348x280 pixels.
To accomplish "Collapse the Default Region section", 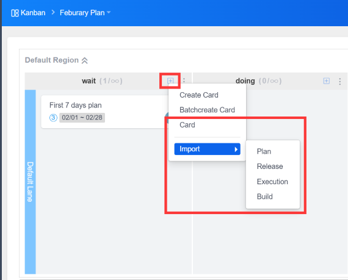I will (x=85, y=60).
